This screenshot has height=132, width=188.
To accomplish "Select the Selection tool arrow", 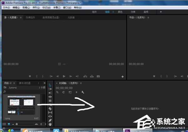I will click(50, 85).
